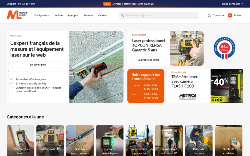This screenshot has width=250, height=156.
Task: Click the Connexion link
Action: (x=219, y=16)
